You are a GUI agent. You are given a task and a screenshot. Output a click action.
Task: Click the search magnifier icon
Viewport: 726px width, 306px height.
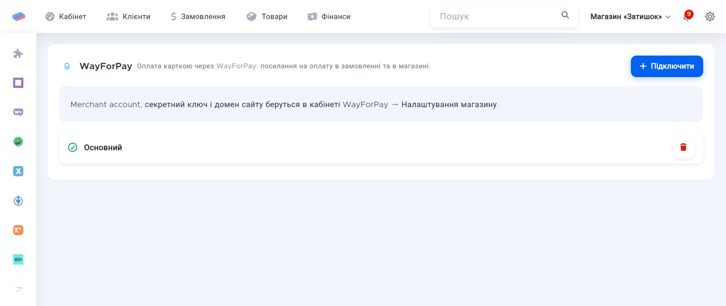pos(565,15)
